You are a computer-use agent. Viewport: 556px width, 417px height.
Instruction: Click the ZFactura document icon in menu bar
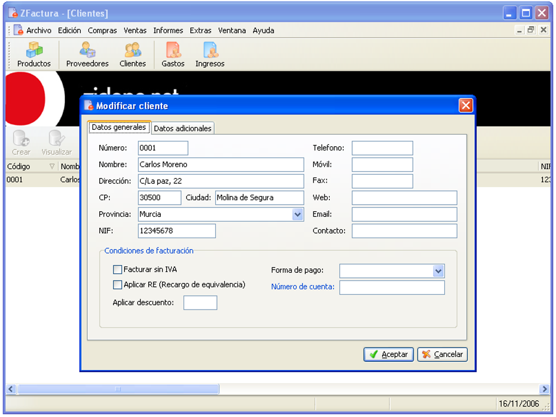19,30
